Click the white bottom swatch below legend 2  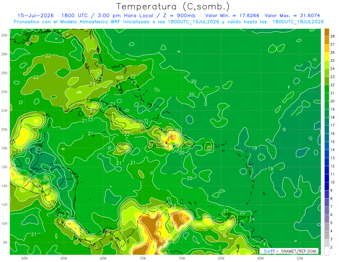tap(327, 251)
